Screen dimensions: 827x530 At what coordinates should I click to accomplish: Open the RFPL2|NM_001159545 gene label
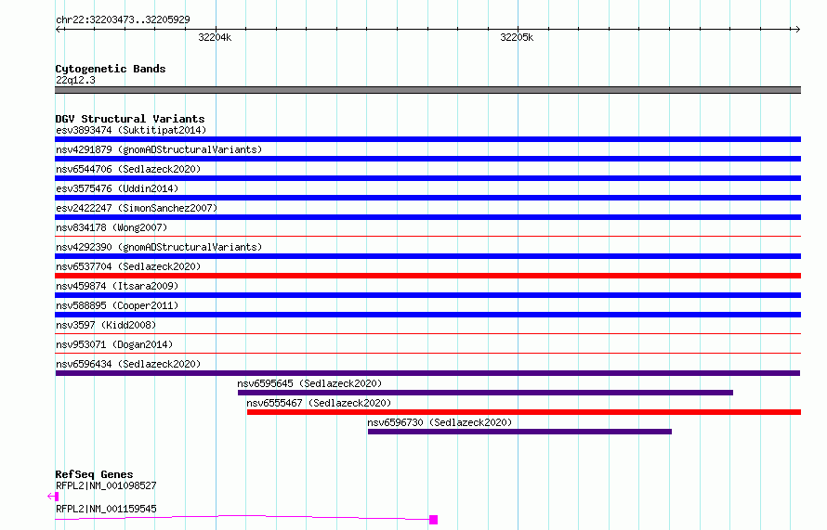coord(106,509)
